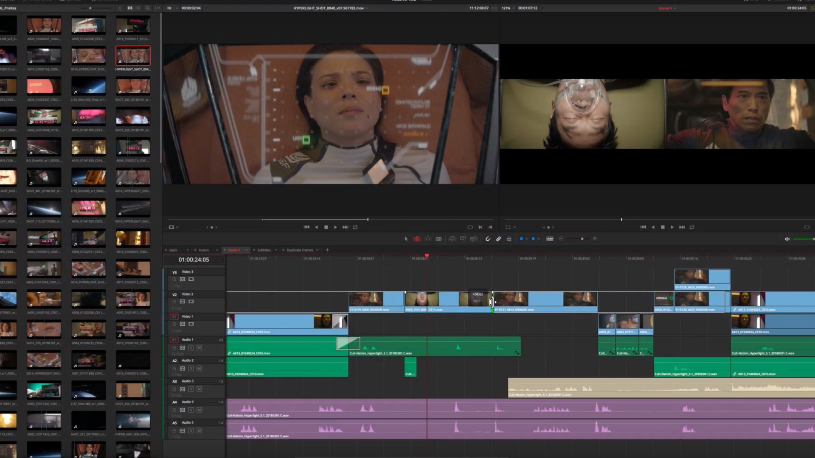The width and height of the screenshot is (815, 458).
Task: Click the Overwrite Clip toolbar icon
Action: (463, 239)
